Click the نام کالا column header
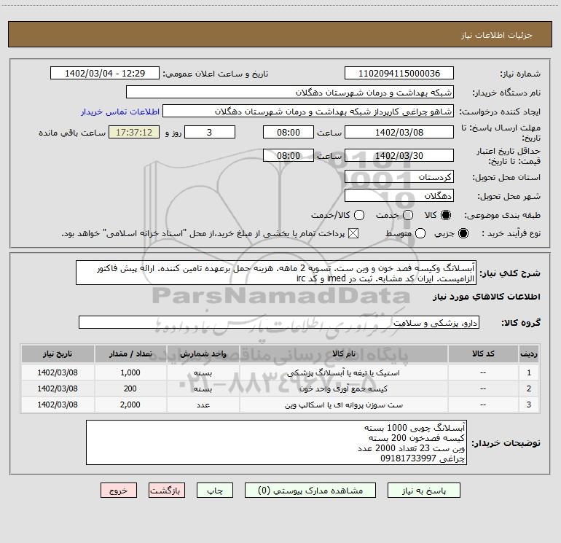The width and height of the screenshot is (561, 543). (x=343, y=354)
